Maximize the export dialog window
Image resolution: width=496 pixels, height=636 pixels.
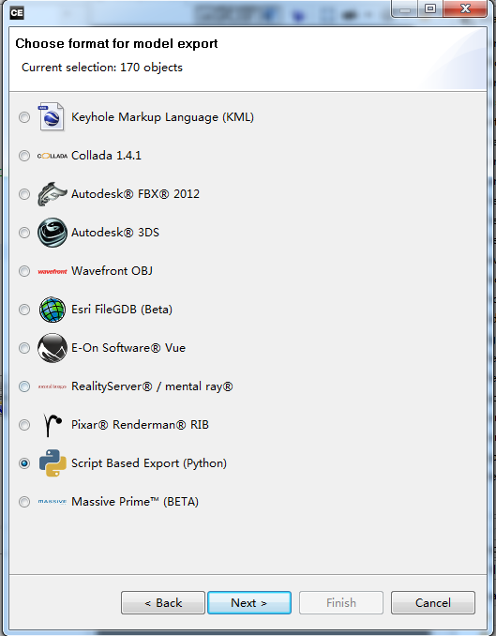pyautogui.click(x=430, y=9)
